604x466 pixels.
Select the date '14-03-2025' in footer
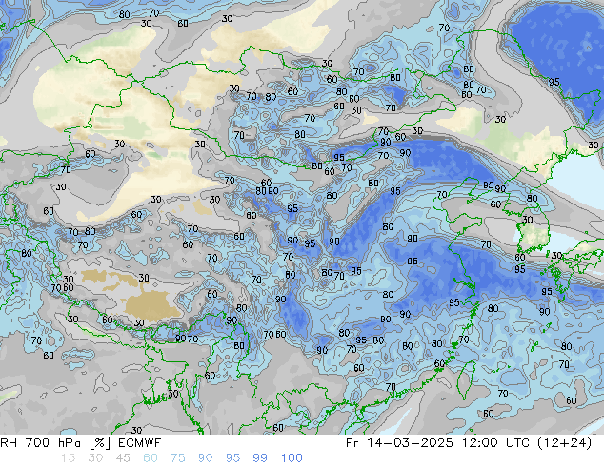point(410,443)
